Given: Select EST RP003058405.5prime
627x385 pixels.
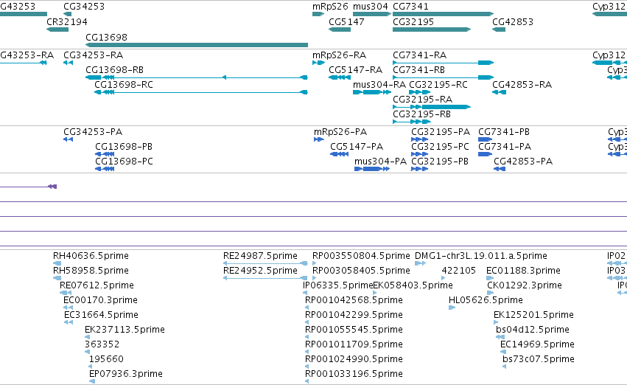Looking at the screenshot, I should tap(361, 271).
